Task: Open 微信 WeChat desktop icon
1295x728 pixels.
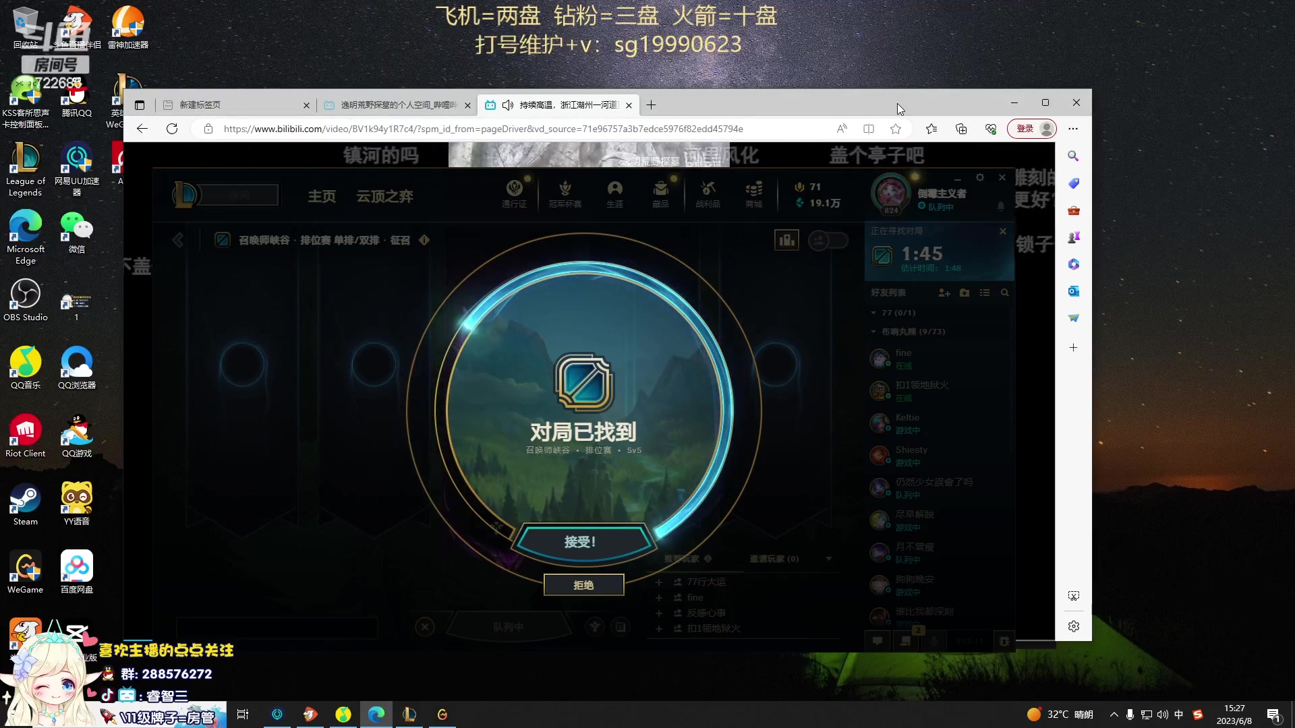Action: click(77, 232)
